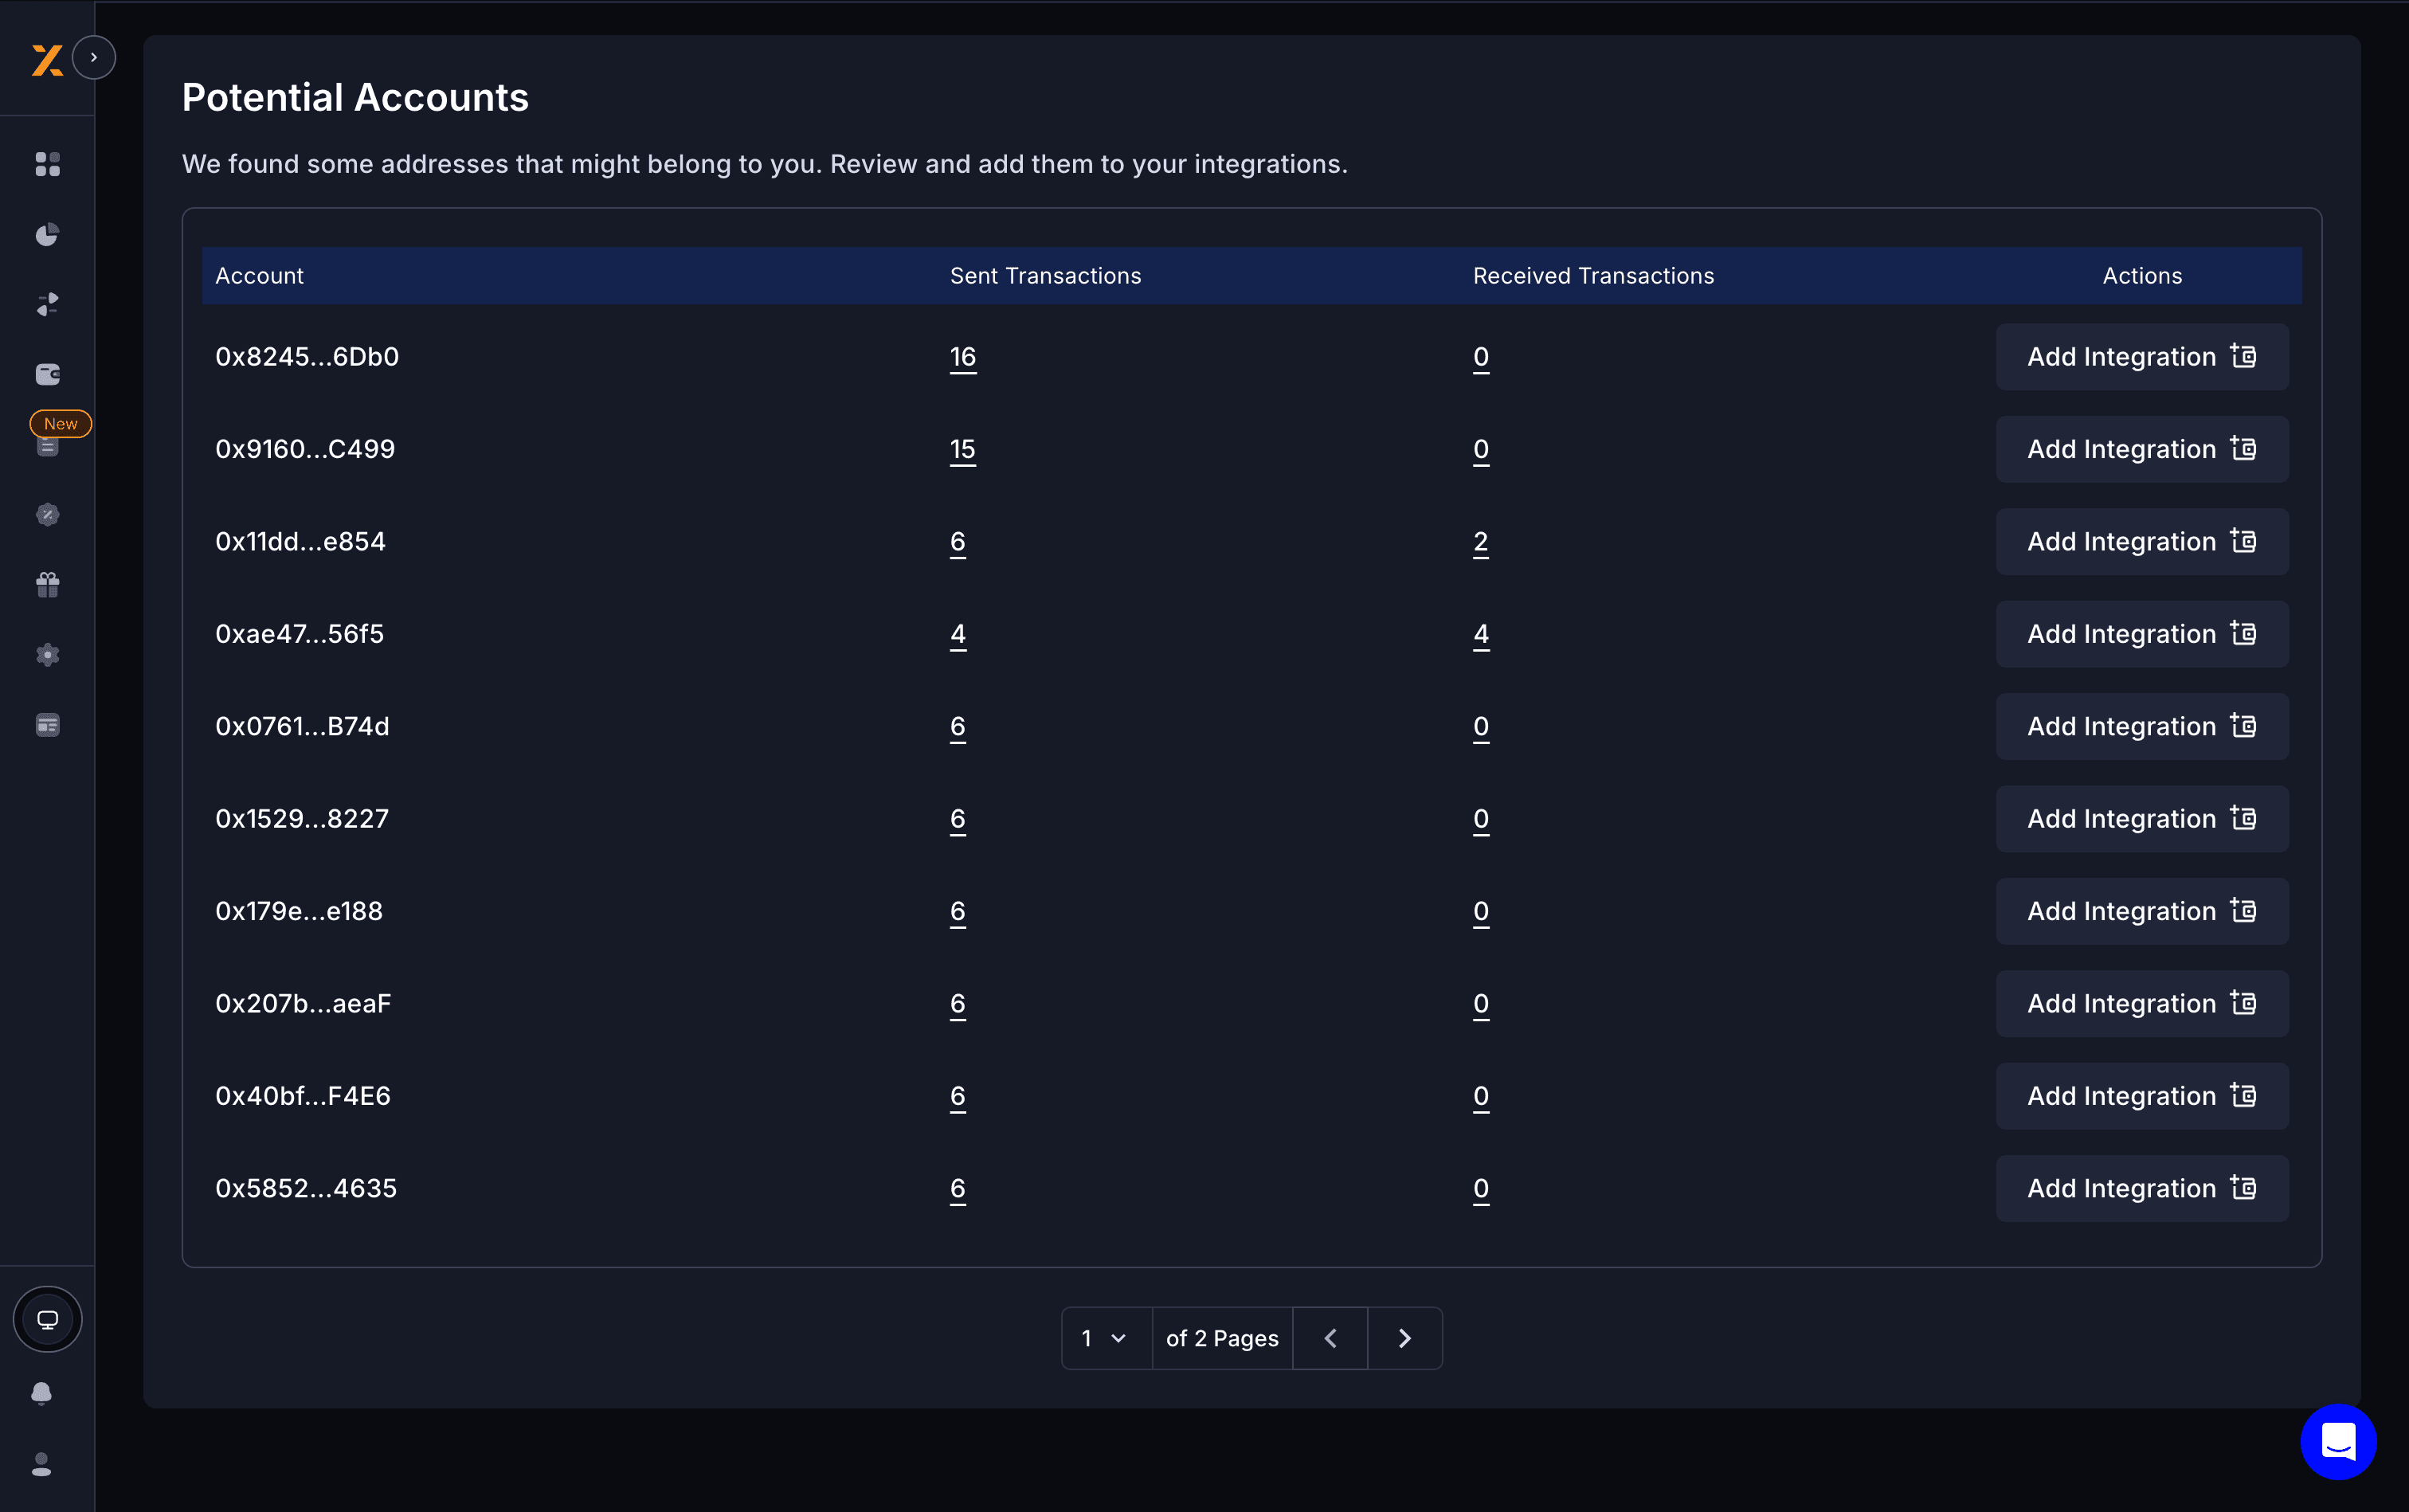Add Integration for account 0x8245...6Db0

click(x=2141, y=356)
